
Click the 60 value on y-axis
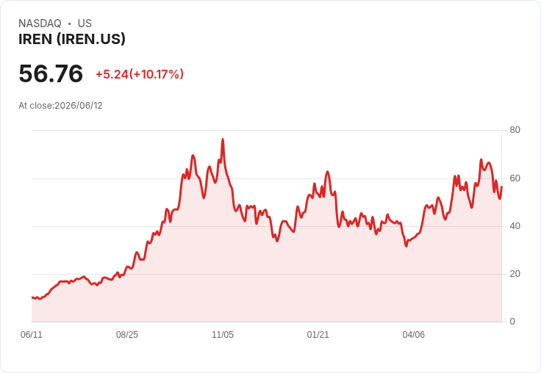pos(515,178)
